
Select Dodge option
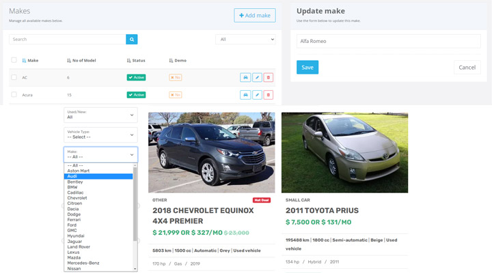98,214
